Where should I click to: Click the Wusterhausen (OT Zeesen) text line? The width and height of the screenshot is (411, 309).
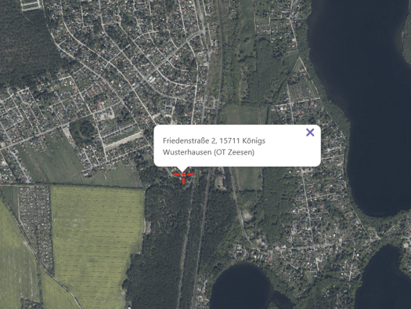[208, 152]
